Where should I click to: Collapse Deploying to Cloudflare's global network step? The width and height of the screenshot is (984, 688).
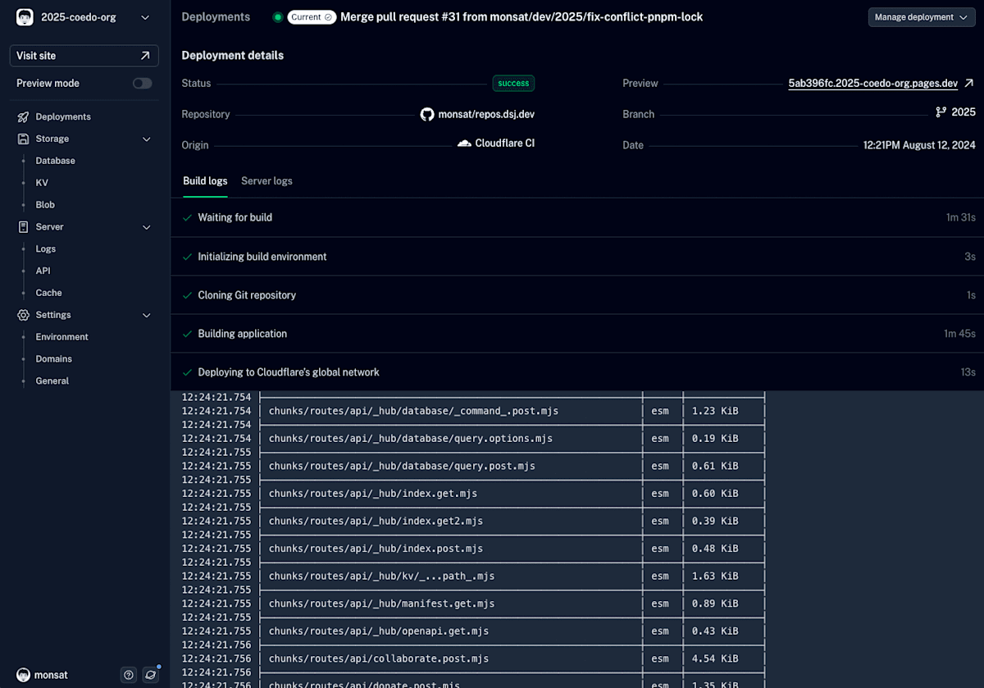click(577, 372)
